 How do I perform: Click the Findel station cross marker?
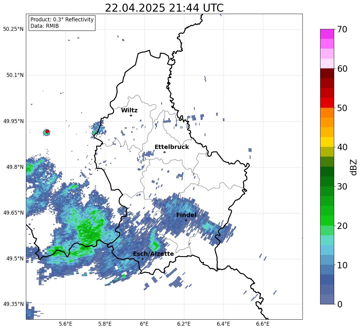186,220
